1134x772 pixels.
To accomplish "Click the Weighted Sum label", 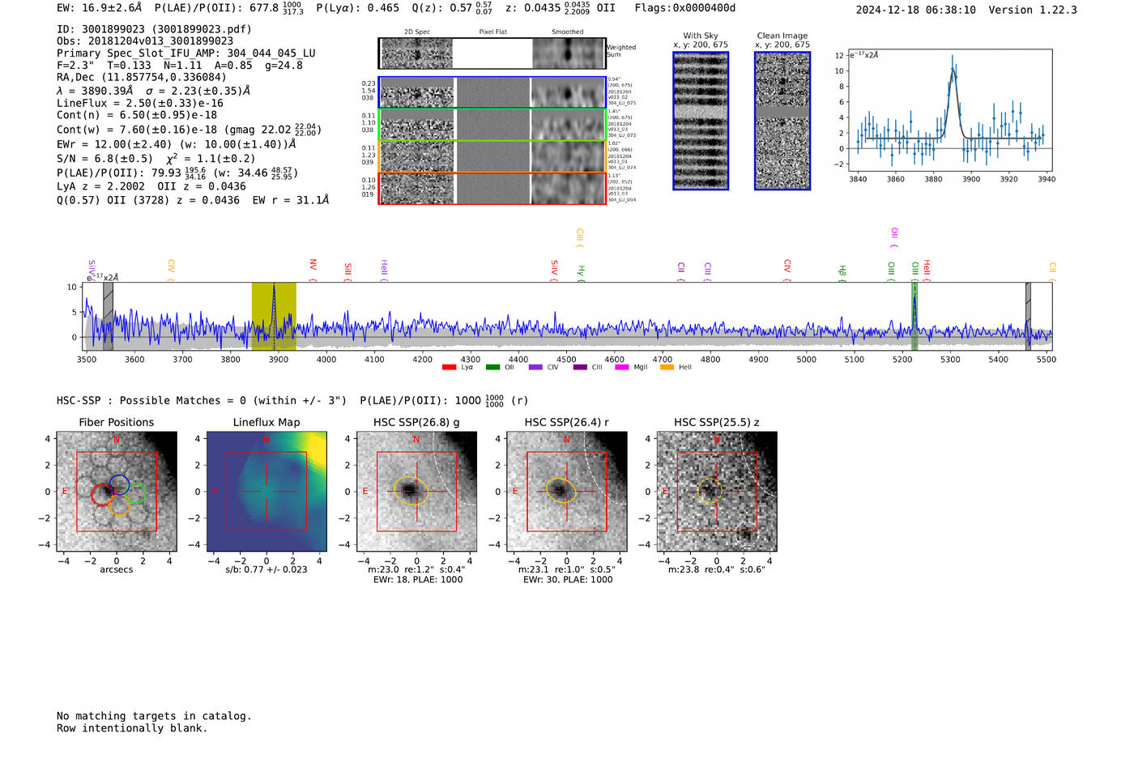I will pyautogui.click(x=621, y=51).
